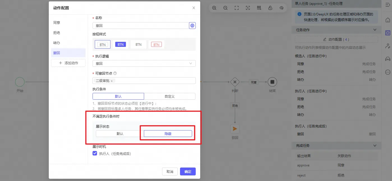Switch 执行条件 to 自定义
Screen dimensions: 392x181
point(170,96)
